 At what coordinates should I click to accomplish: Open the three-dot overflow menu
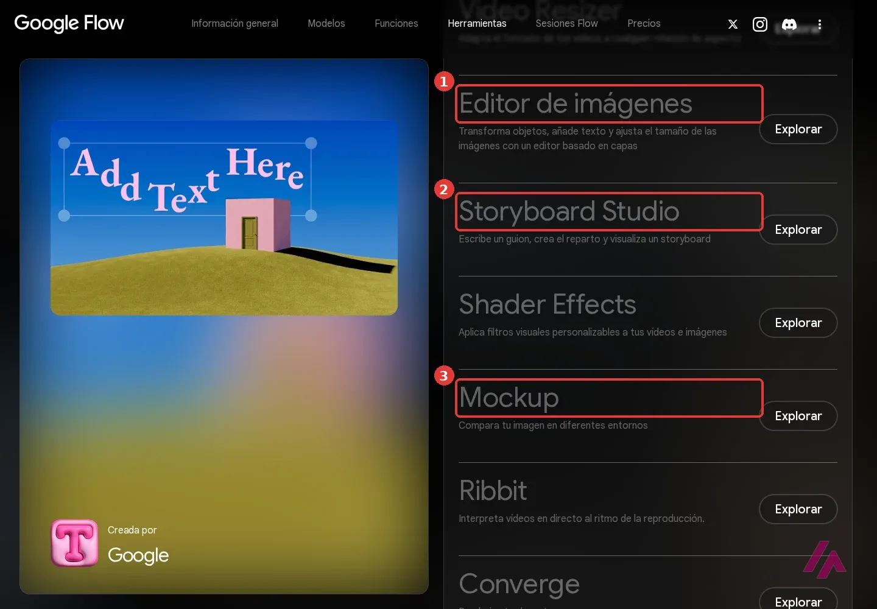[x=820, y=24]
